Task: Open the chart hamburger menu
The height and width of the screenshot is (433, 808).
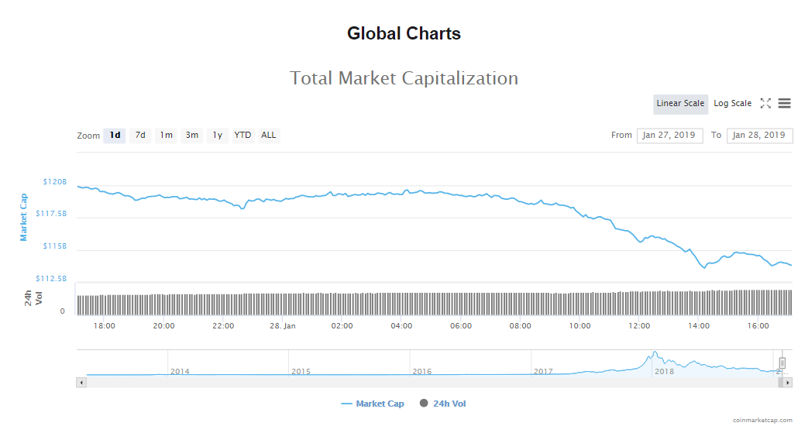Action: click(785, 104)
